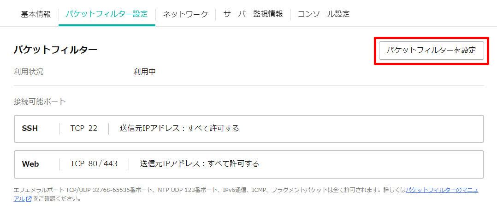
Task: Click the パケットフィルターを設定 button
Action: point(432,51)
